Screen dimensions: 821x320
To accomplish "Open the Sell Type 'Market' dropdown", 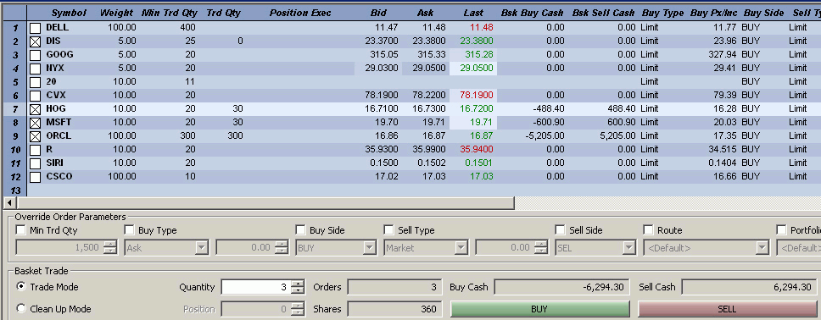I will [x=461, y=248].
